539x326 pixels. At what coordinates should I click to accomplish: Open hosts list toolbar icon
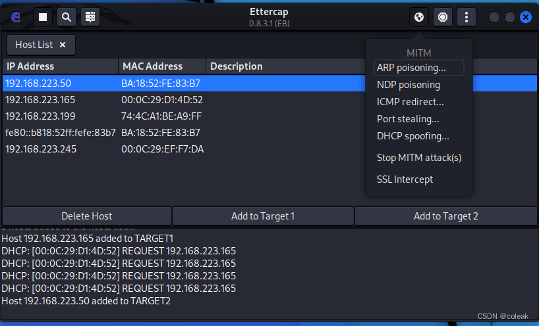click(90, 17)
